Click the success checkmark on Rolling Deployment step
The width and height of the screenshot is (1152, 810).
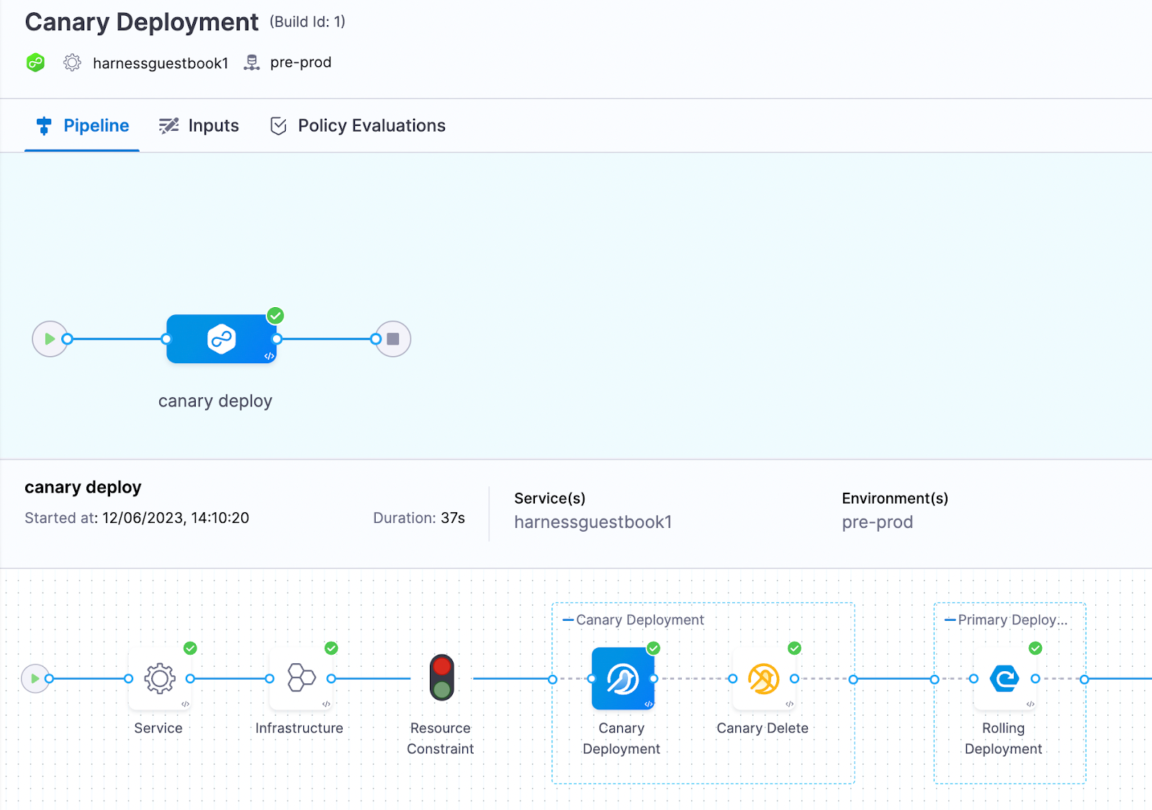pyautogui.click(x=1035, y=648)
